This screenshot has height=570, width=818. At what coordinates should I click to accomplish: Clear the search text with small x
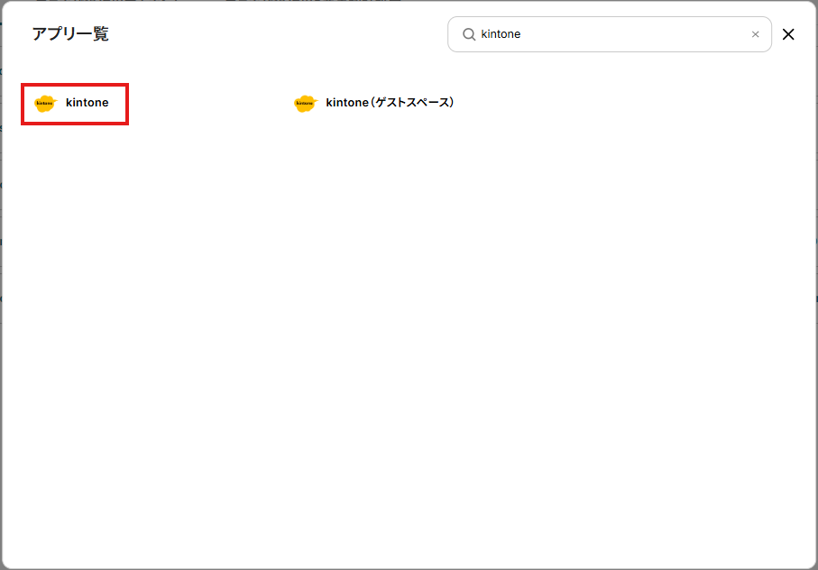pos(755,34)
